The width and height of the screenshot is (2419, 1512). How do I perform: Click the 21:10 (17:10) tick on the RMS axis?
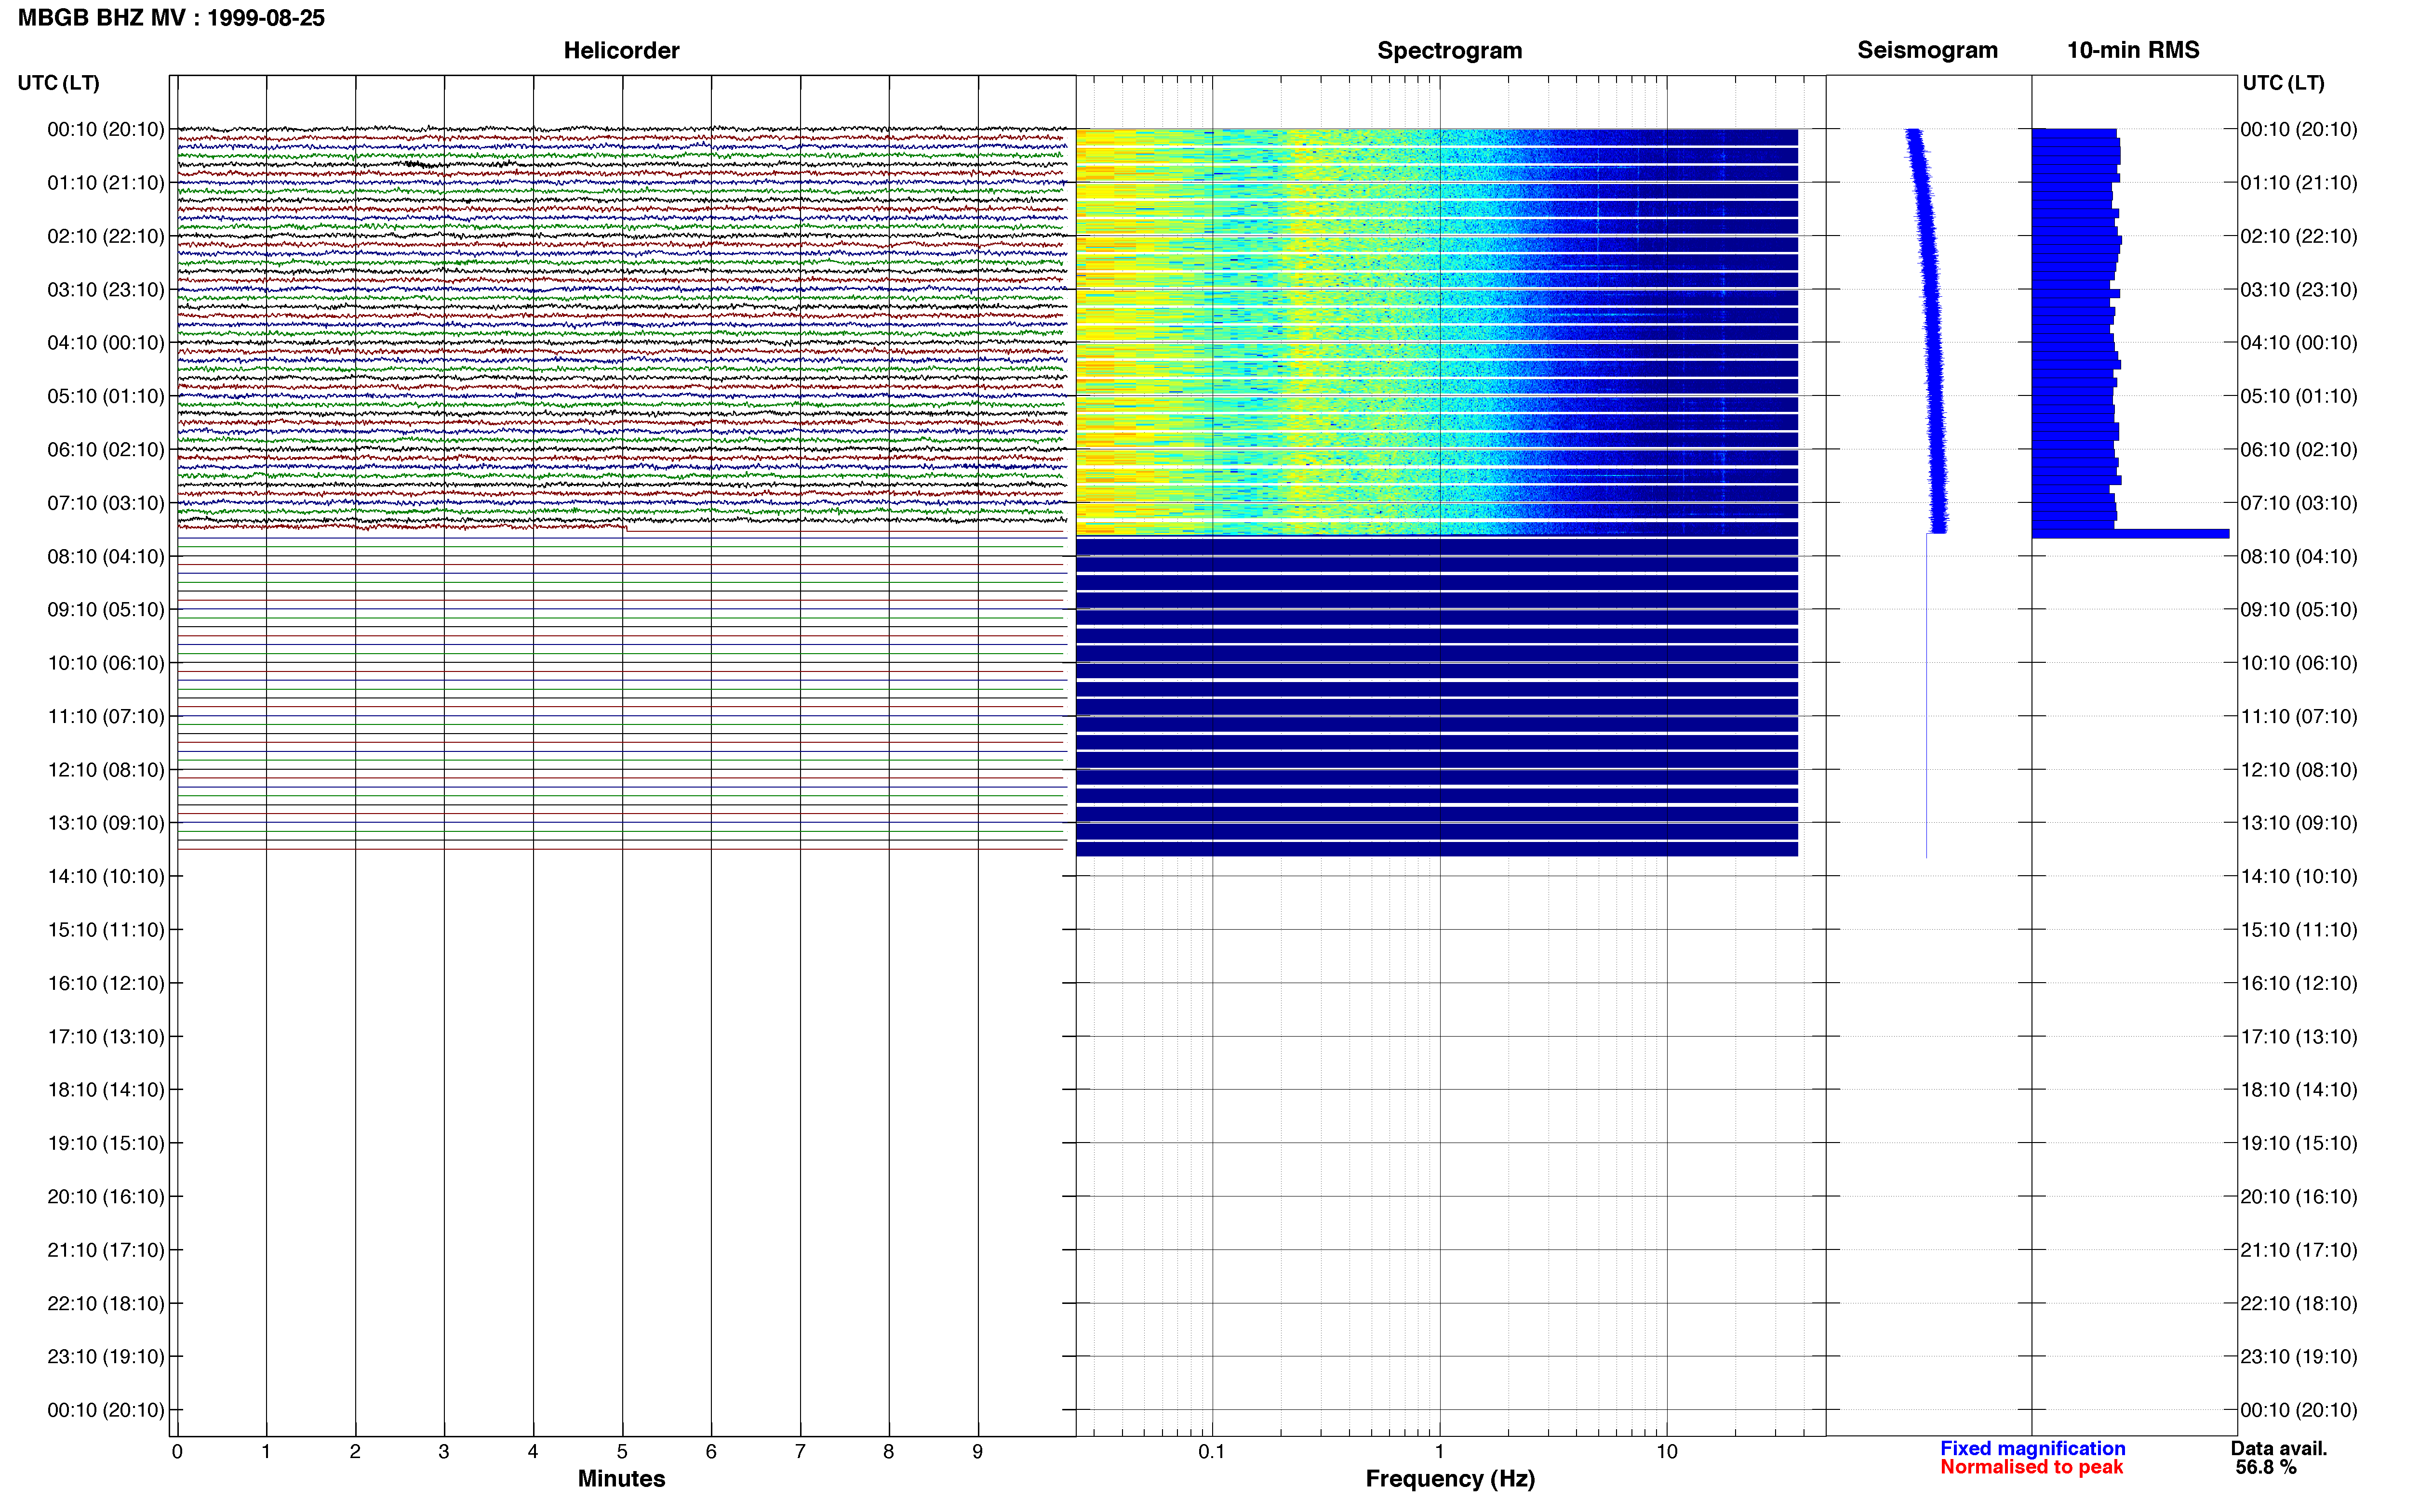click(2299, 1250)
